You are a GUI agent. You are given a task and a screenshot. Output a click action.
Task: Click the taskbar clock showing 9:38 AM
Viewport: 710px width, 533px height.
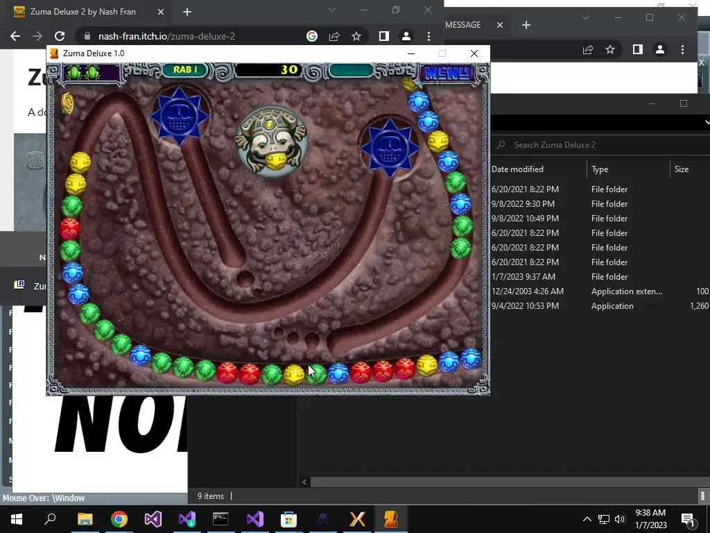pyautogui.click(x=650, y=519)
